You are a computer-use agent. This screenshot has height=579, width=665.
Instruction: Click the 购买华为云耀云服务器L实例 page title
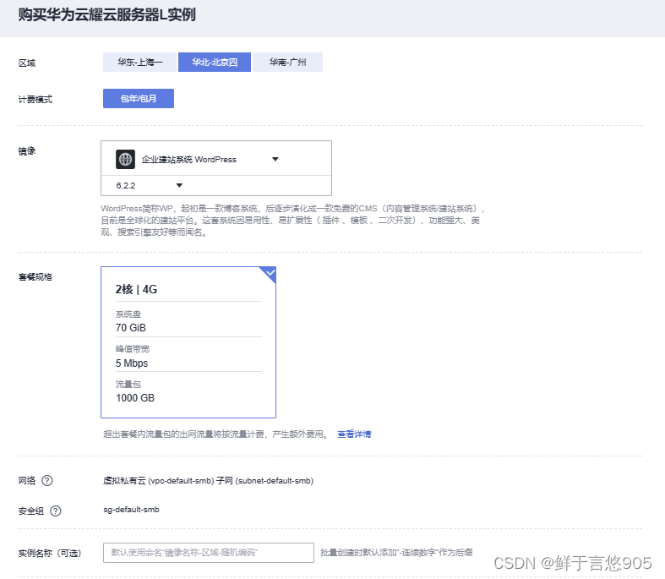point(106,15)
